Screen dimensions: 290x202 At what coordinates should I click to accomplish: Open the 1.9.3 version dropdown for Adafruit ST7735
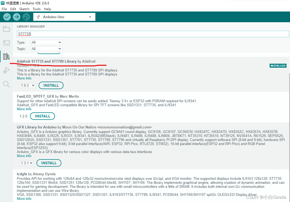point(28,86)
